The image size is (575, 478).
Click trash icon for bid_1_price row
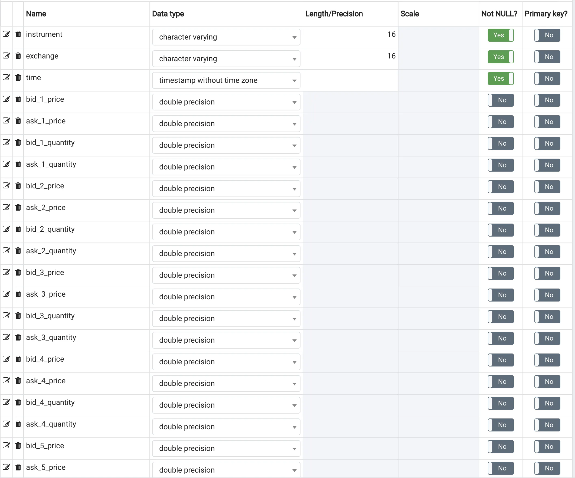point(18,99)
